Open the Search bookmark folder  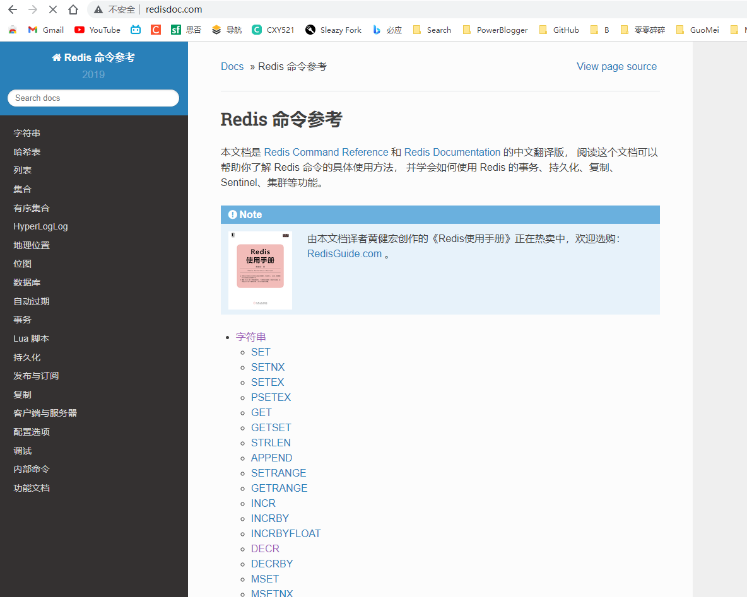click(432, 30)
